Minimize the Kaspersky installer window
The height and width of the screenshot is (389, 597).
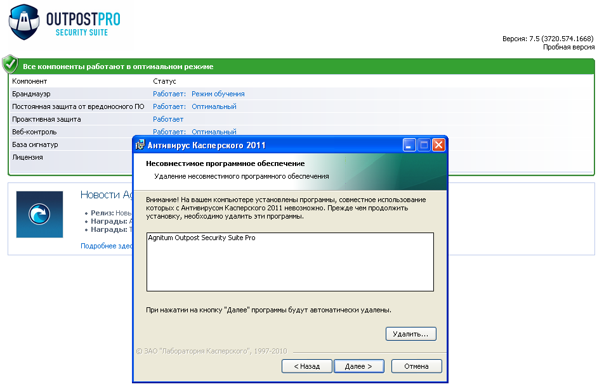pyautogui.click(x=409, y=144)
